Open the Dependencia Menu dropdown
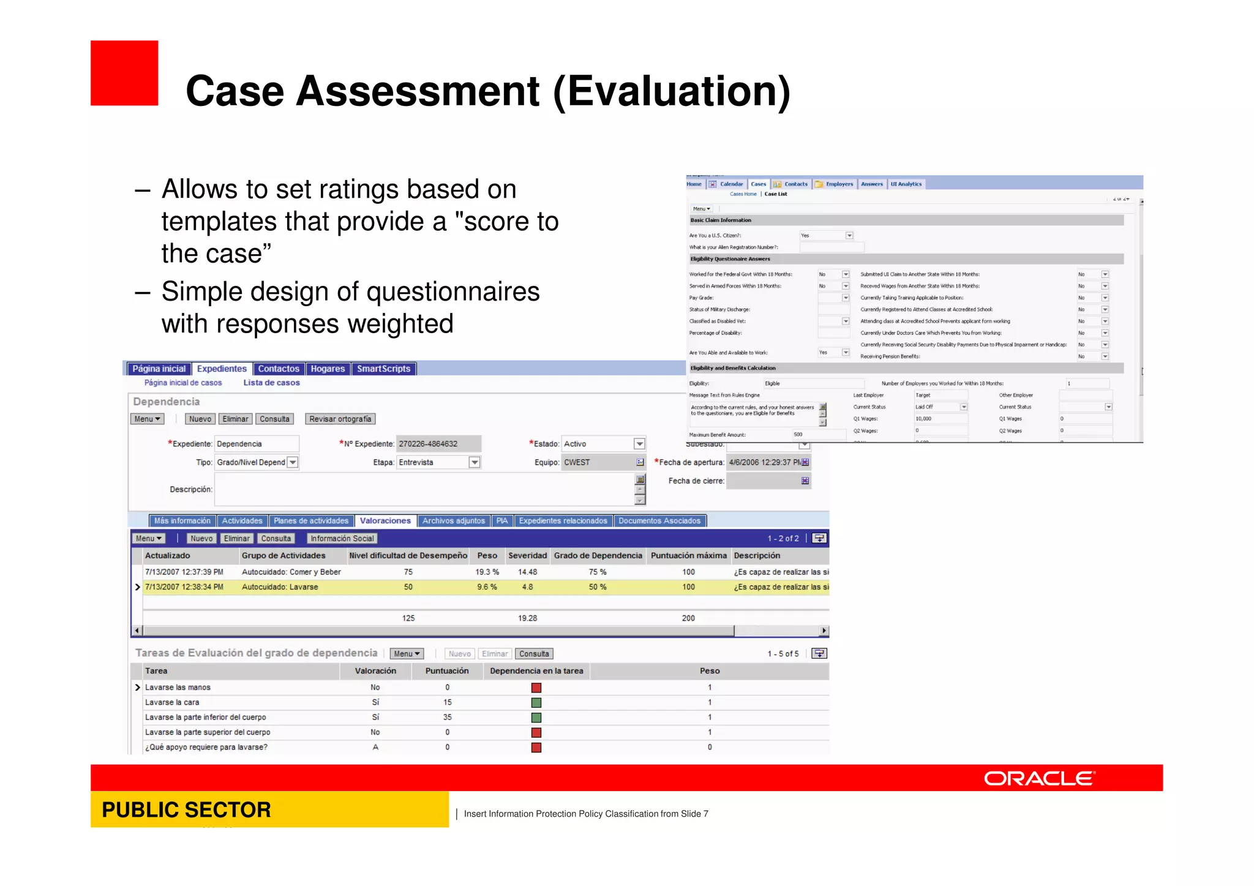Screen dimensions: 1254x886 click(x=148, y=419)
